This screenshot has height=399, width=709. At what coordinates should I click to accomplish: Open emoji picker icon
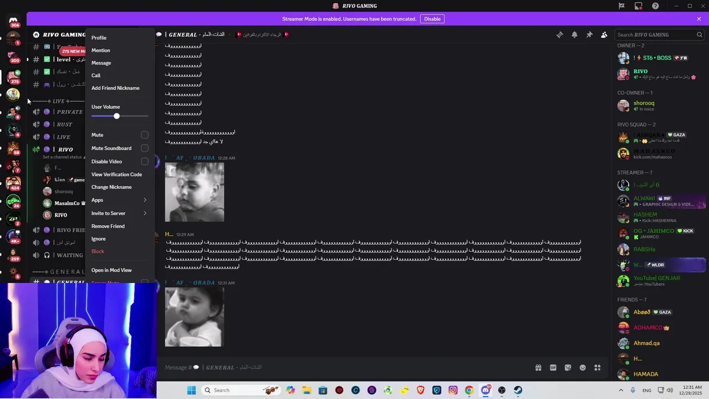(583, 367)
